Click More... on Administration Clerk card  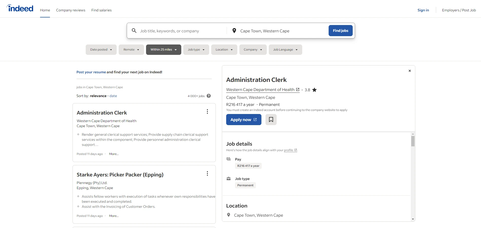(x=114, y=154)
